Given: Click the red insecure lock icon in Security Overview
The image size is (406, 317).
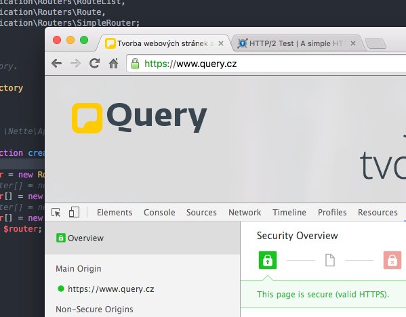Looking at the screenshot, I should point(392,260).
